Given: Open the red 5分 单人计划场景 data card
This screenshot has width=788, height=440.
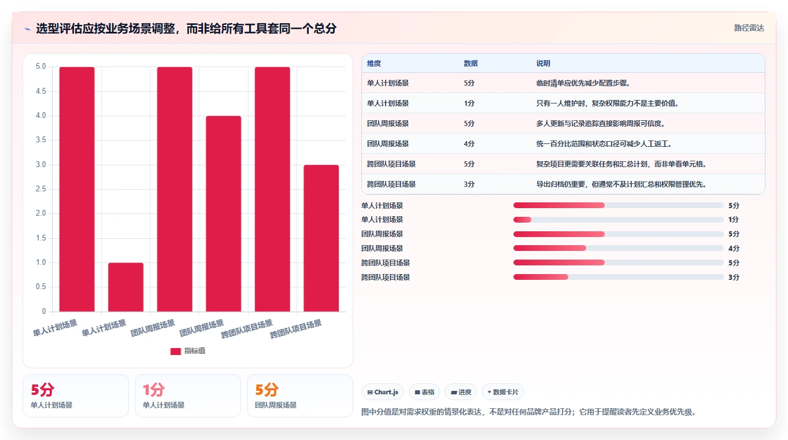Looking at the screenshot, I should (76, 395).
